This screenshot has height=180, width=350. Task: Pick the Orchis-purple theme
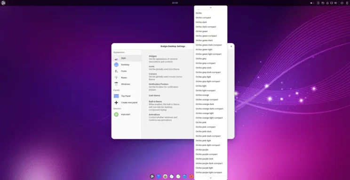coord(211,150)
